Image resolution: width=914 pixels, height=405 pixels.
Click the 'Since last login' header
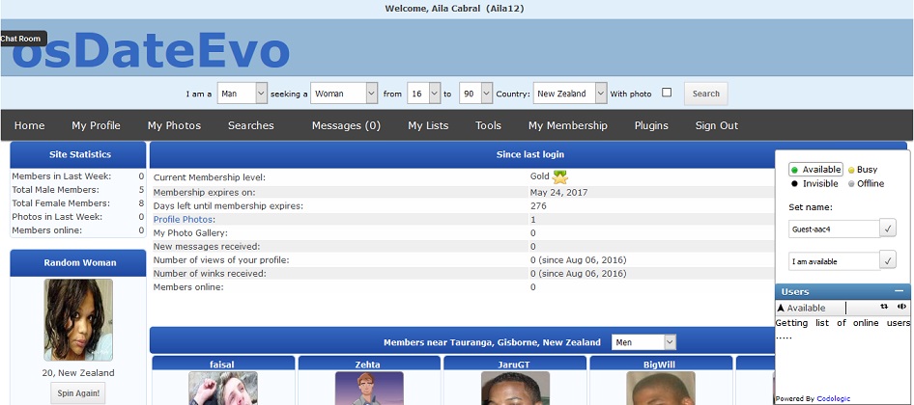[x=529, y=155]
